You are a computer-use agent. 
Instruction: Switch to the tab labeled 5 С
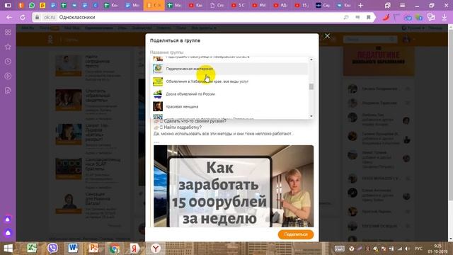[x=238, y=5]
